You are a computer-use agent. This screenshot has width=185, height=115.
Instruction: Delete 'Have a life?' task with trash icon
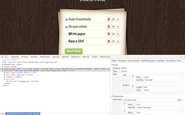[109, 41]
